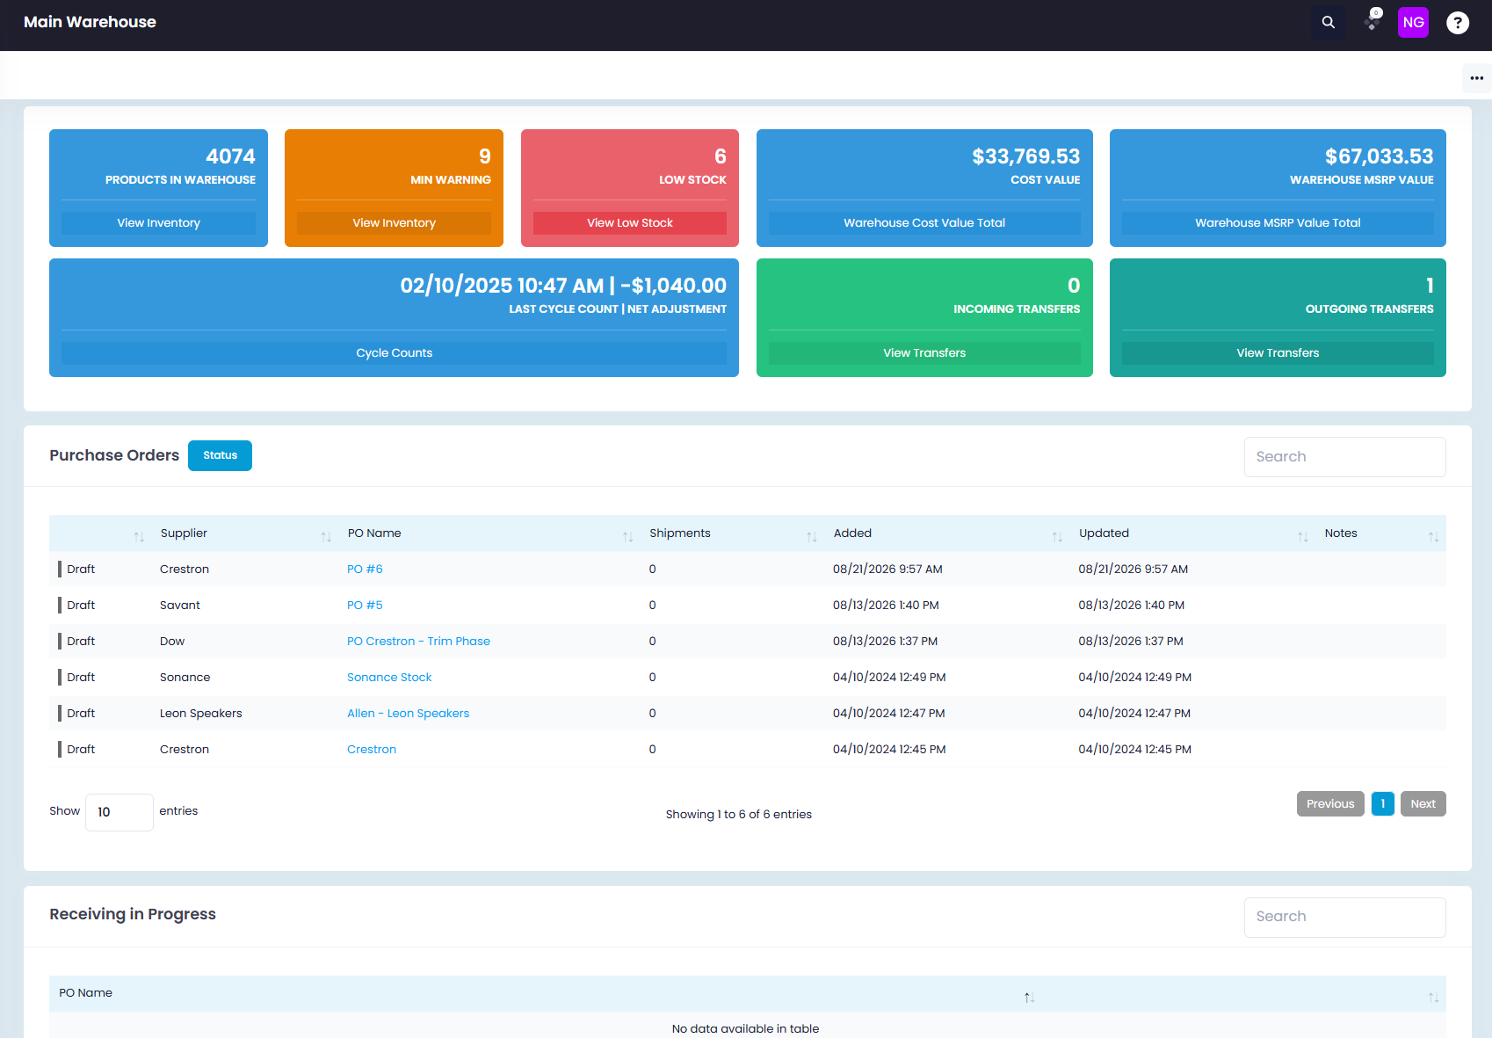Open Cycle Counts
Screen dimensions: 1492x1038
point(394,353)
